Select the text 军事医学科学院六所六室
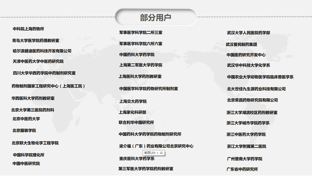The image size is (312, 176). click(141, 44)
